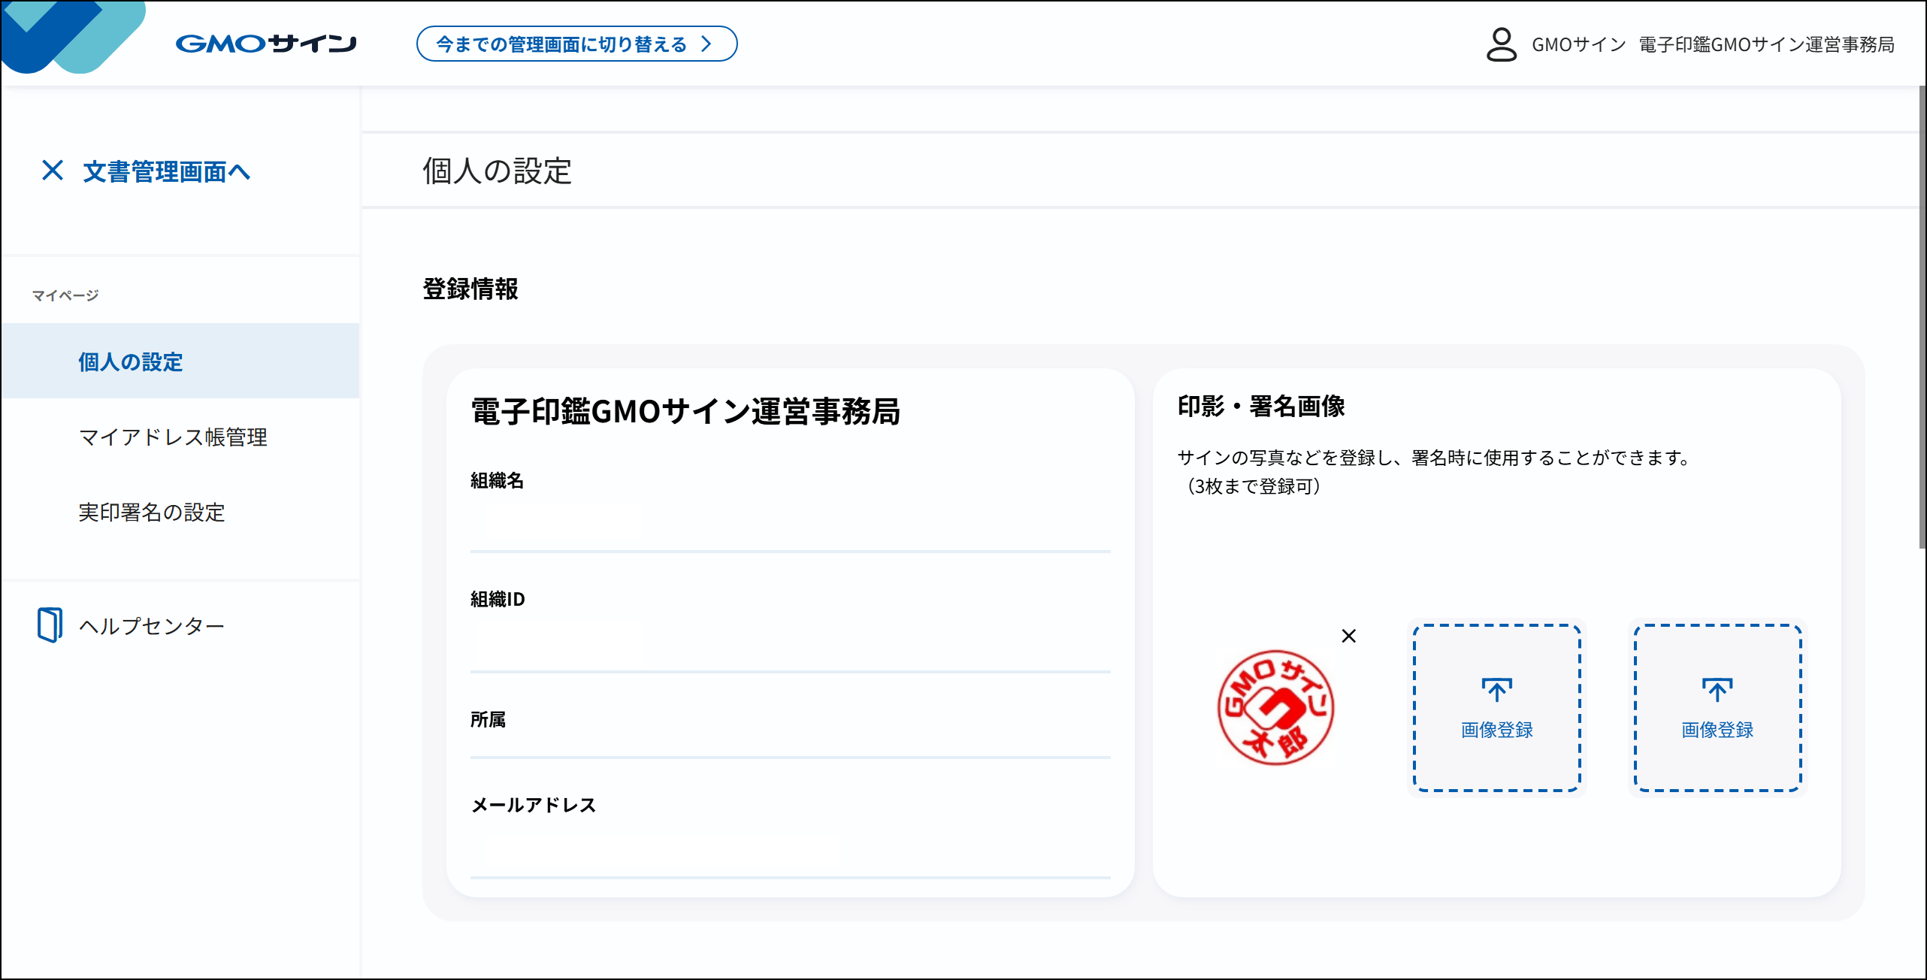Image resolution: width=1927 pixels, height=980 pixels.
Task: Open the account profile icon
Action: 1502,44
